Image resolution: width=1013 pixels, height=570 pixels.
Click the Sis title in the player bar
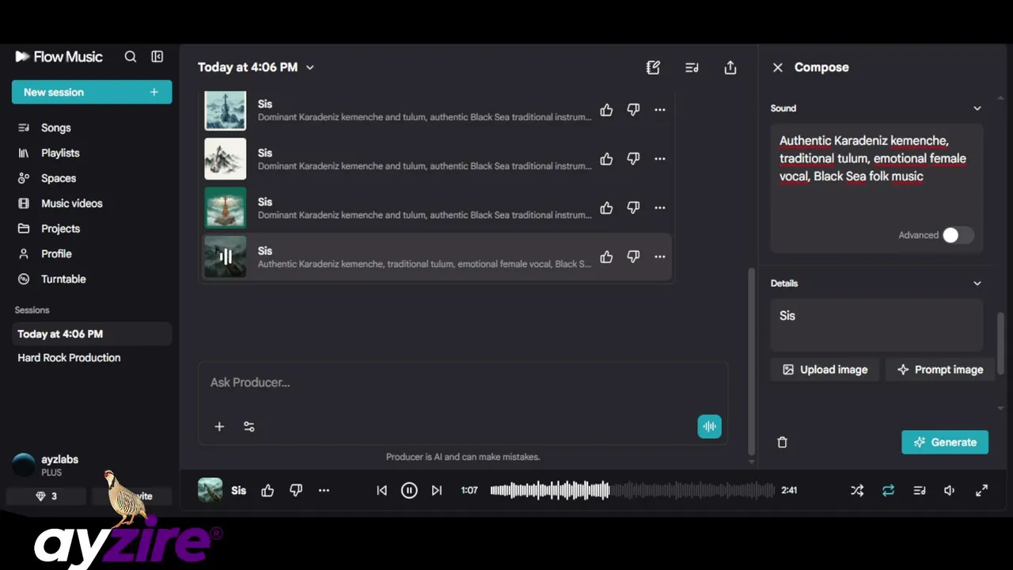click(x=238, y=491)
